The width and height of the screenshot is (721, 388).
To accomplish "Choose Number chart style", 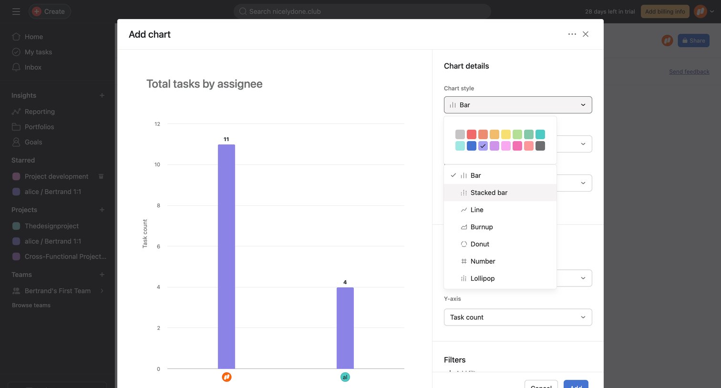I will coord(500,261).
